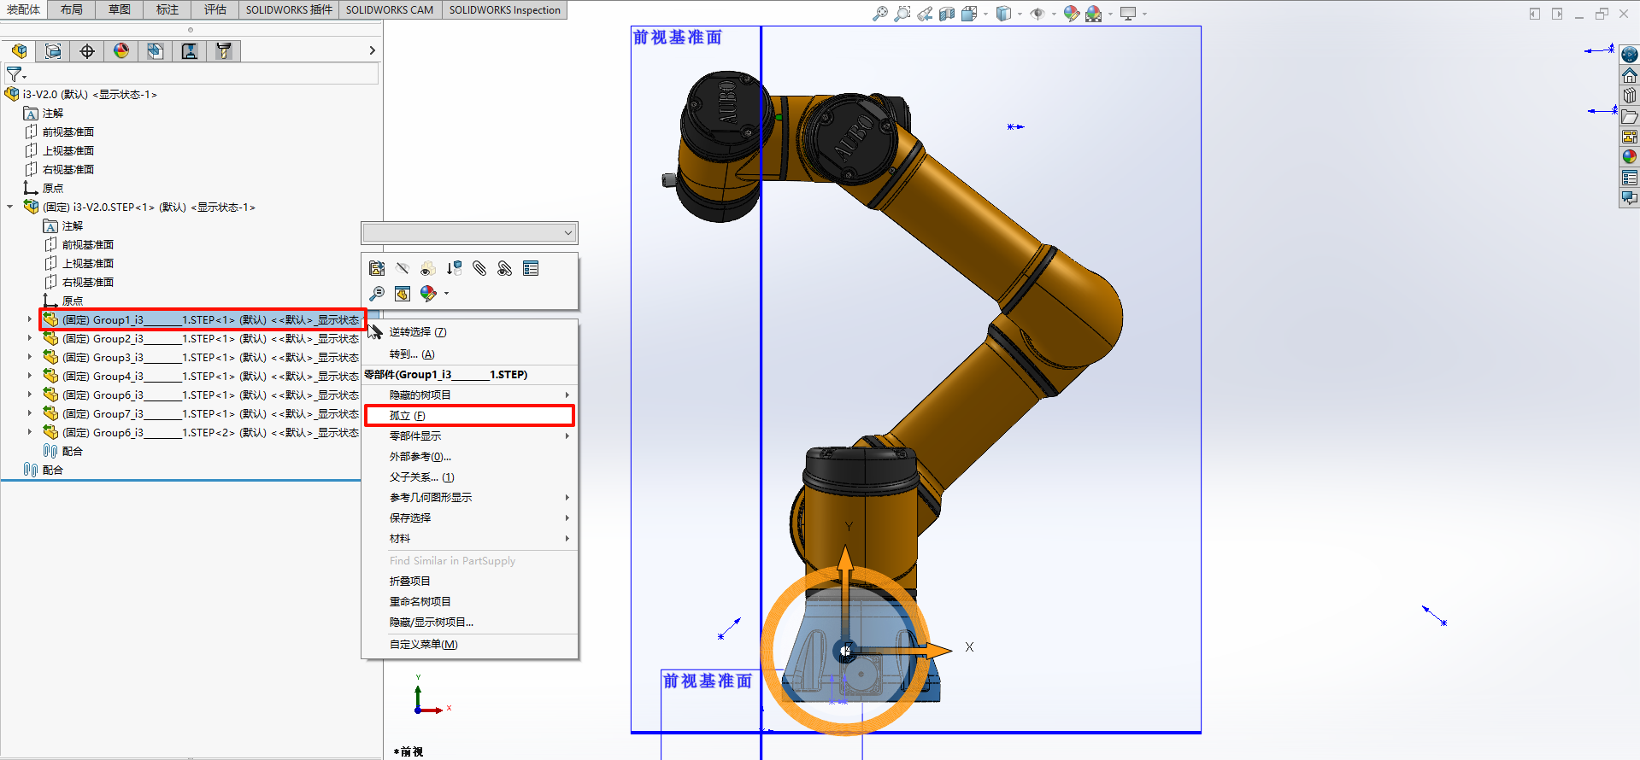
Task: Open SOLIDWORKS Forum chat icon in task pane
Action: [x=1630, y=198]
